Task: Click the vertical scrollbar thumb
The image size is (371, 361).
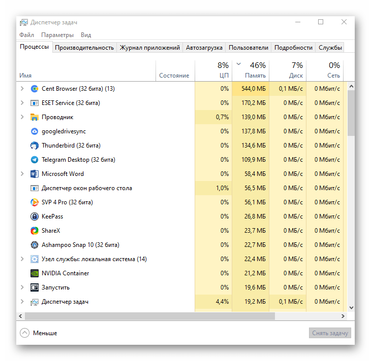Action: tap(351, 113)
